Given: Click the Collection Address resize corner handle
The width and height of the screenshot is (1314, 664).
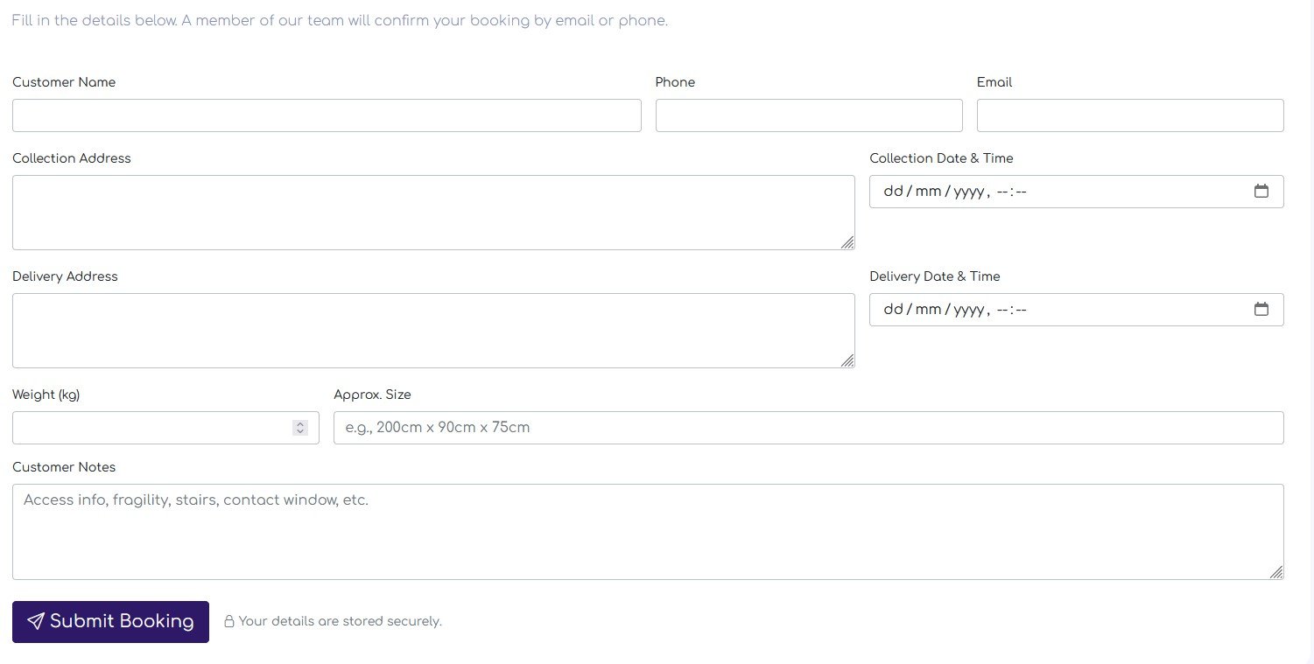Looking at the screenshot, I should 847,242.
